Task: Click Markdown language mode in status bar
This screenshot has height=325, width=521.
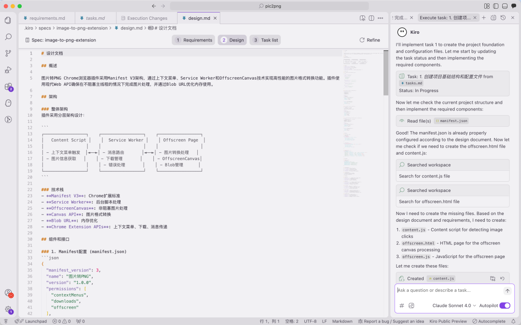Action: pyautogui.click(x=342, y=321)
